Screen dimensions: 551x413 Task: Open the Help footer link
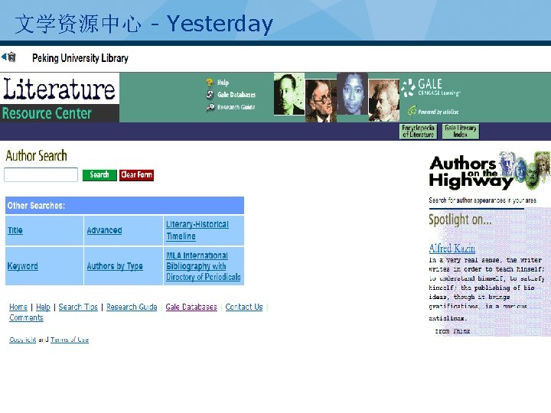click(x=43, y=307)
